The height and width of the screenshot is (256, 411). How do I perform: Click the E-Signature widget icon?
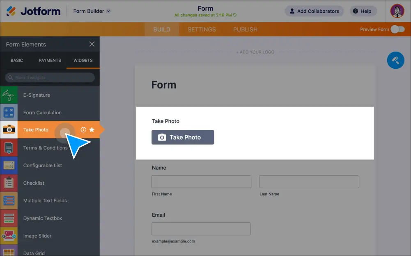tap(9, 95)
